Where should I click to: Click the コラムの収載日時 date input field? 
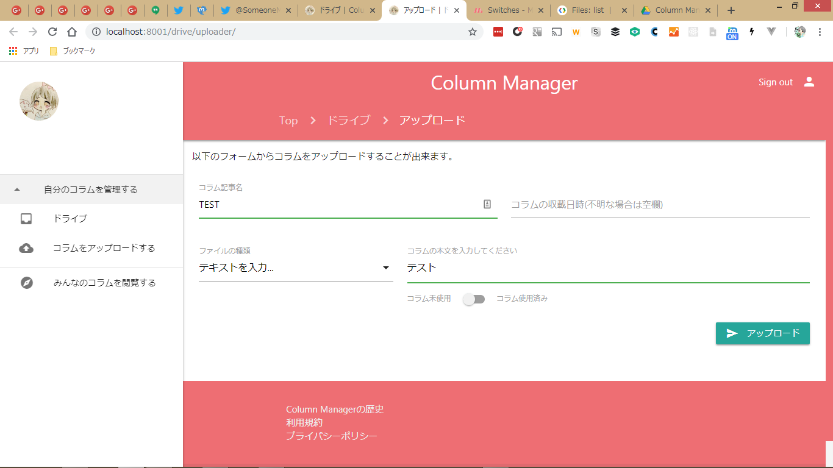coord(660,205)
